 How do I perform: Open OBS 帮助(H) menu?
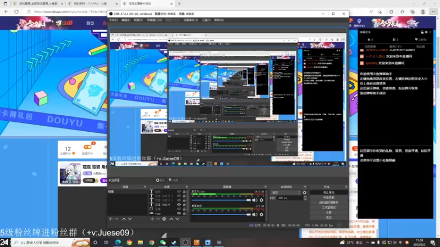(x=219, y=20)
